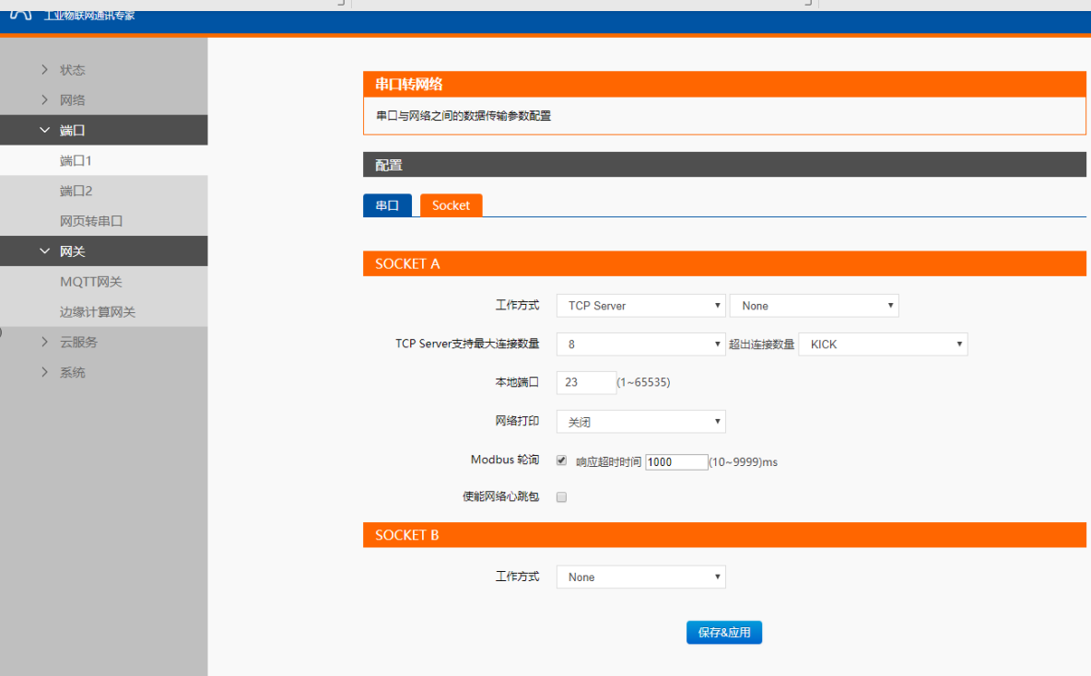Image resolution: width=1091 pixels, height=676 pixels.
Task: Expand the 状态 menu chevron
Action: (x=44, y=70)
